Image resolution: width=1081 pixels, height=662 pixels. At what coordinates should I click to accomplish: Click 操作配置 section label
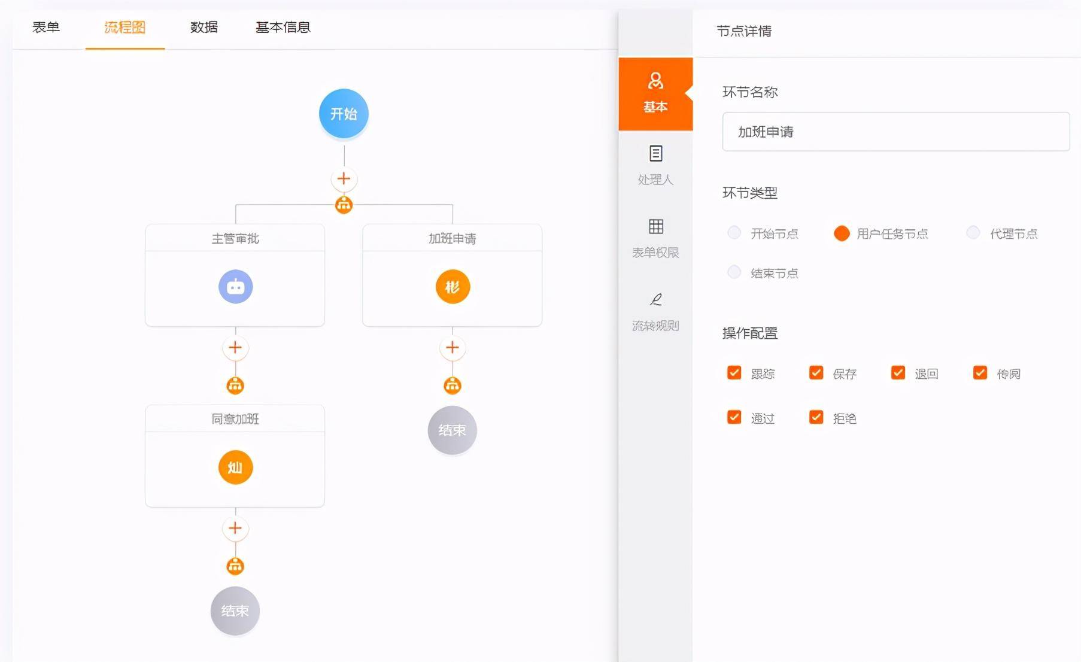(x=750, y=333)
